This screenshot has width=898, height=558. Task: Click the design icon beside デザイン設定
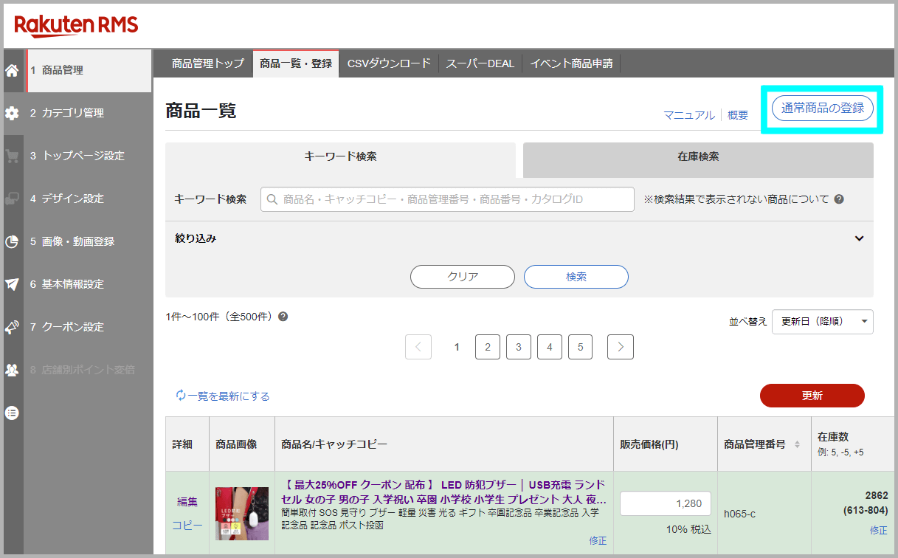12,199
